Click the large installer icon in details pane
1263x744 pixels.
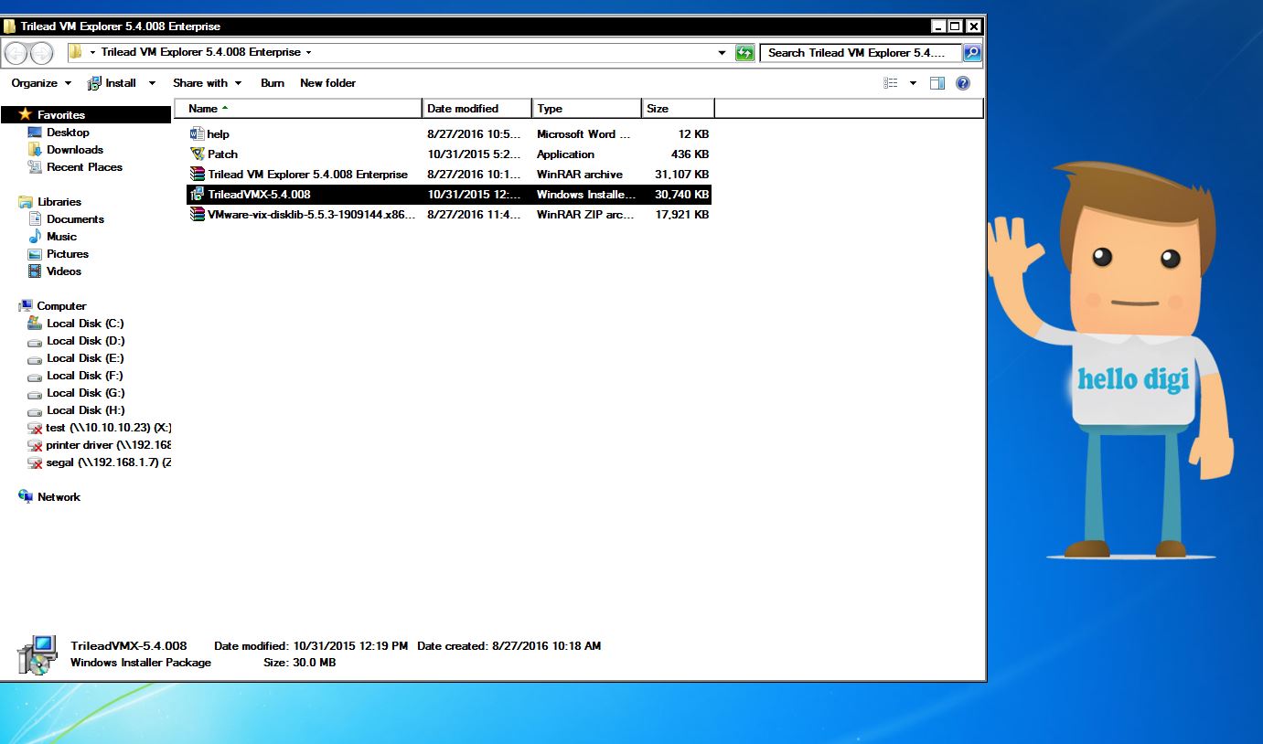click(37, 654)
